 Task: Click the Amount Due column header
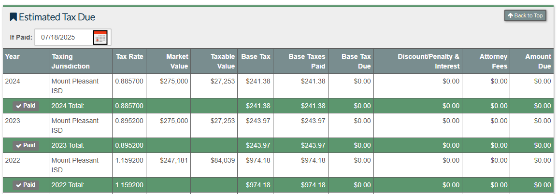(x=538, y=61)
